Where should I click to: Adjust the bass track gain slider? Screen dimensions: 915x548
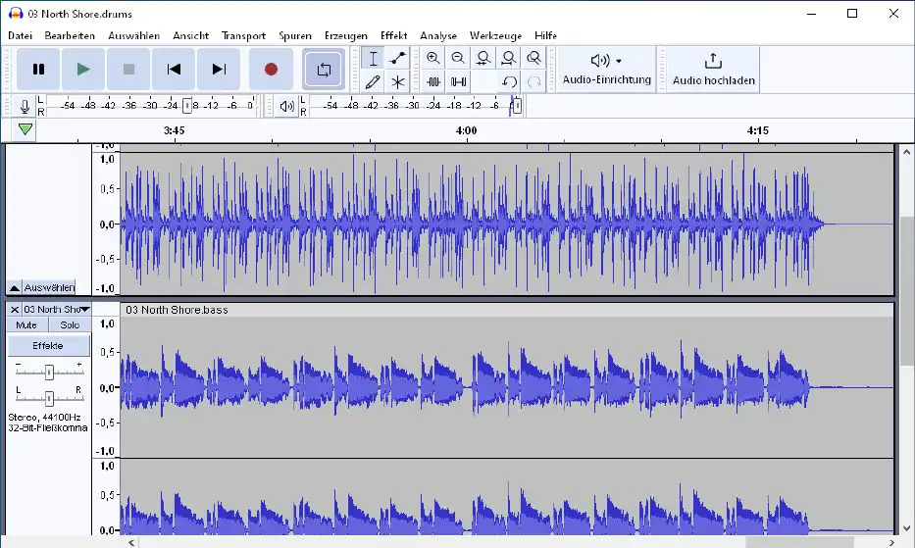(x=50, y=372)
